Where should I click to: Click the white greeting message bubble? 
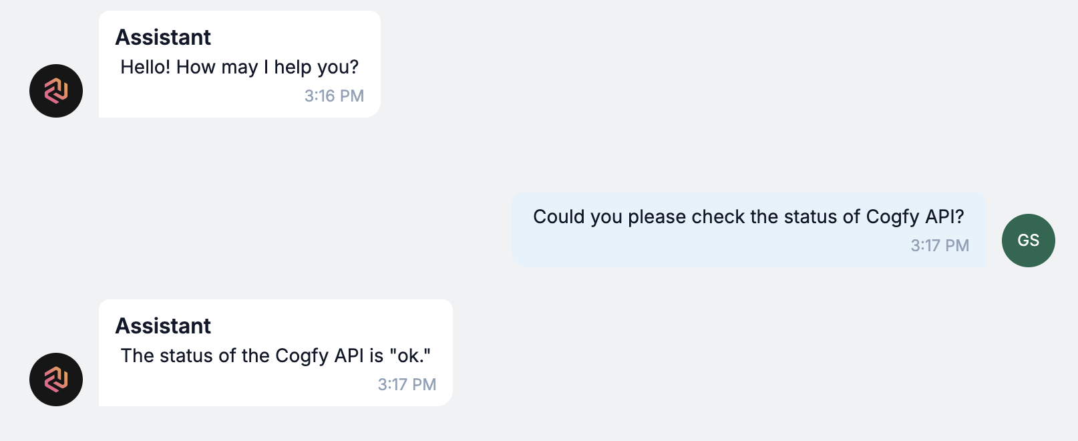[240, 64]
